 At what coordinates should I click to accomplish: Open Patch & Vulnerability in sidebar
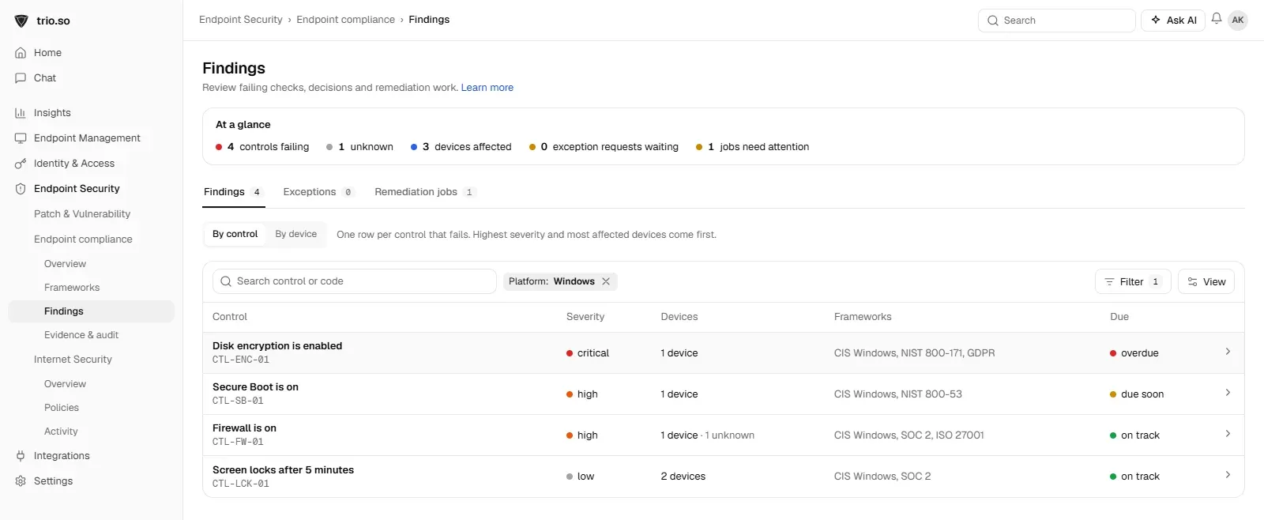(82, 214)
